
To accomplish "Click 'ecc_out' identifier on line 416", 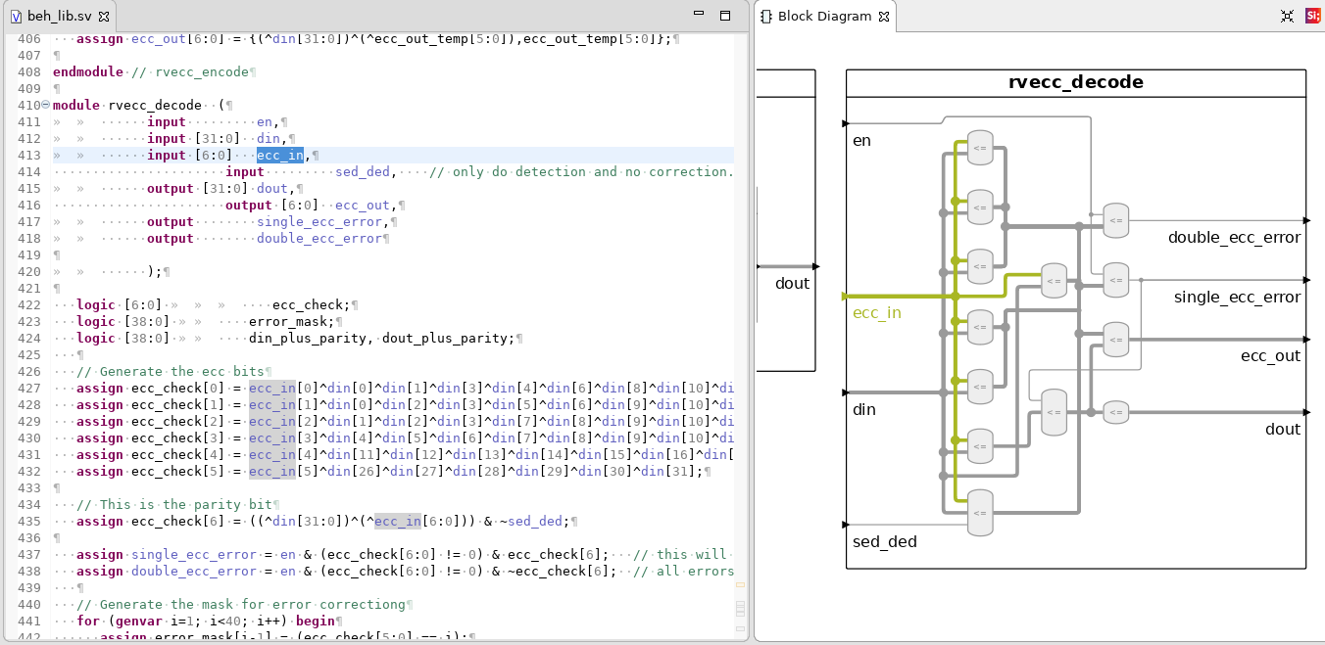I will (x=364, y=205).
